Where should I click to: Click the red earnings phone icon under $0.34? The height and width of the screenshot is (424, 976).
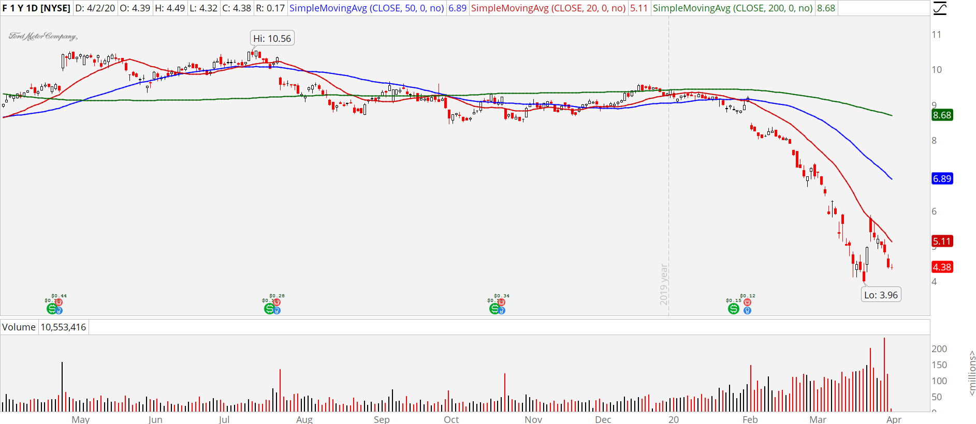[501, 302]
